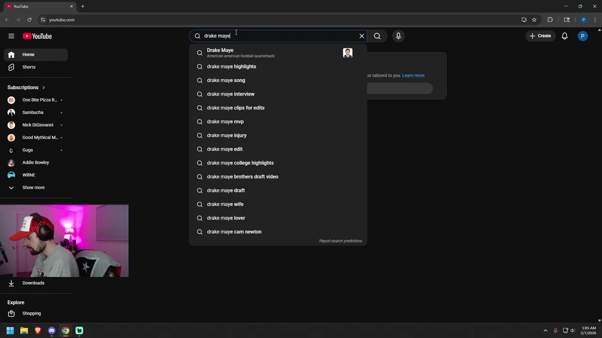Image resolution: width=602 pixels, height=338 pixels.
Task: View site information icon in address bar
Action: coord(43,20)
